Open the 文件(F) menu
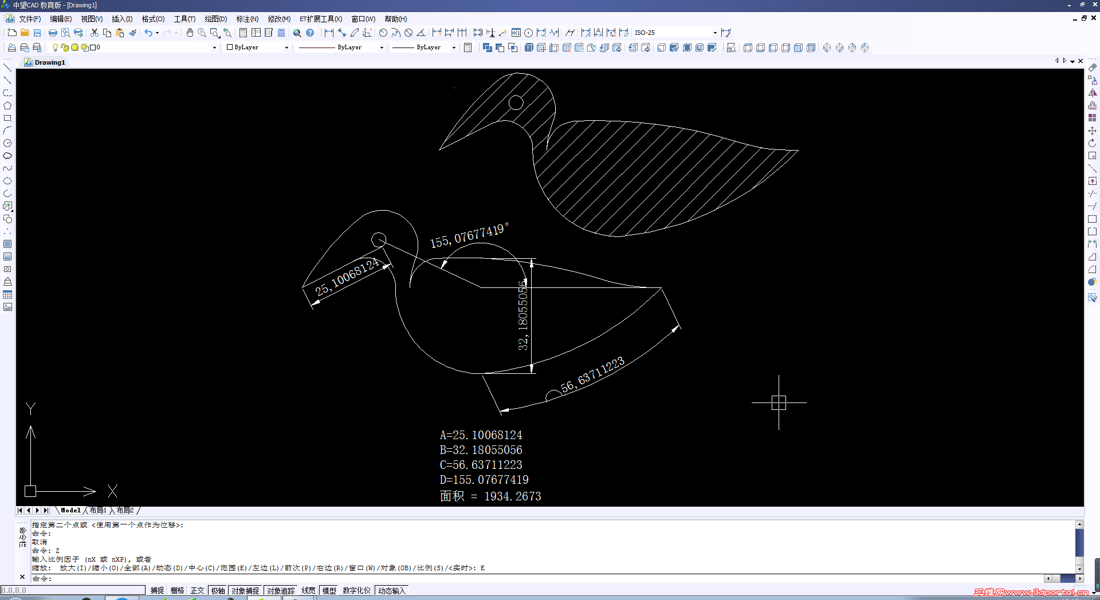 pyautogui.click(x=30, y=19)
